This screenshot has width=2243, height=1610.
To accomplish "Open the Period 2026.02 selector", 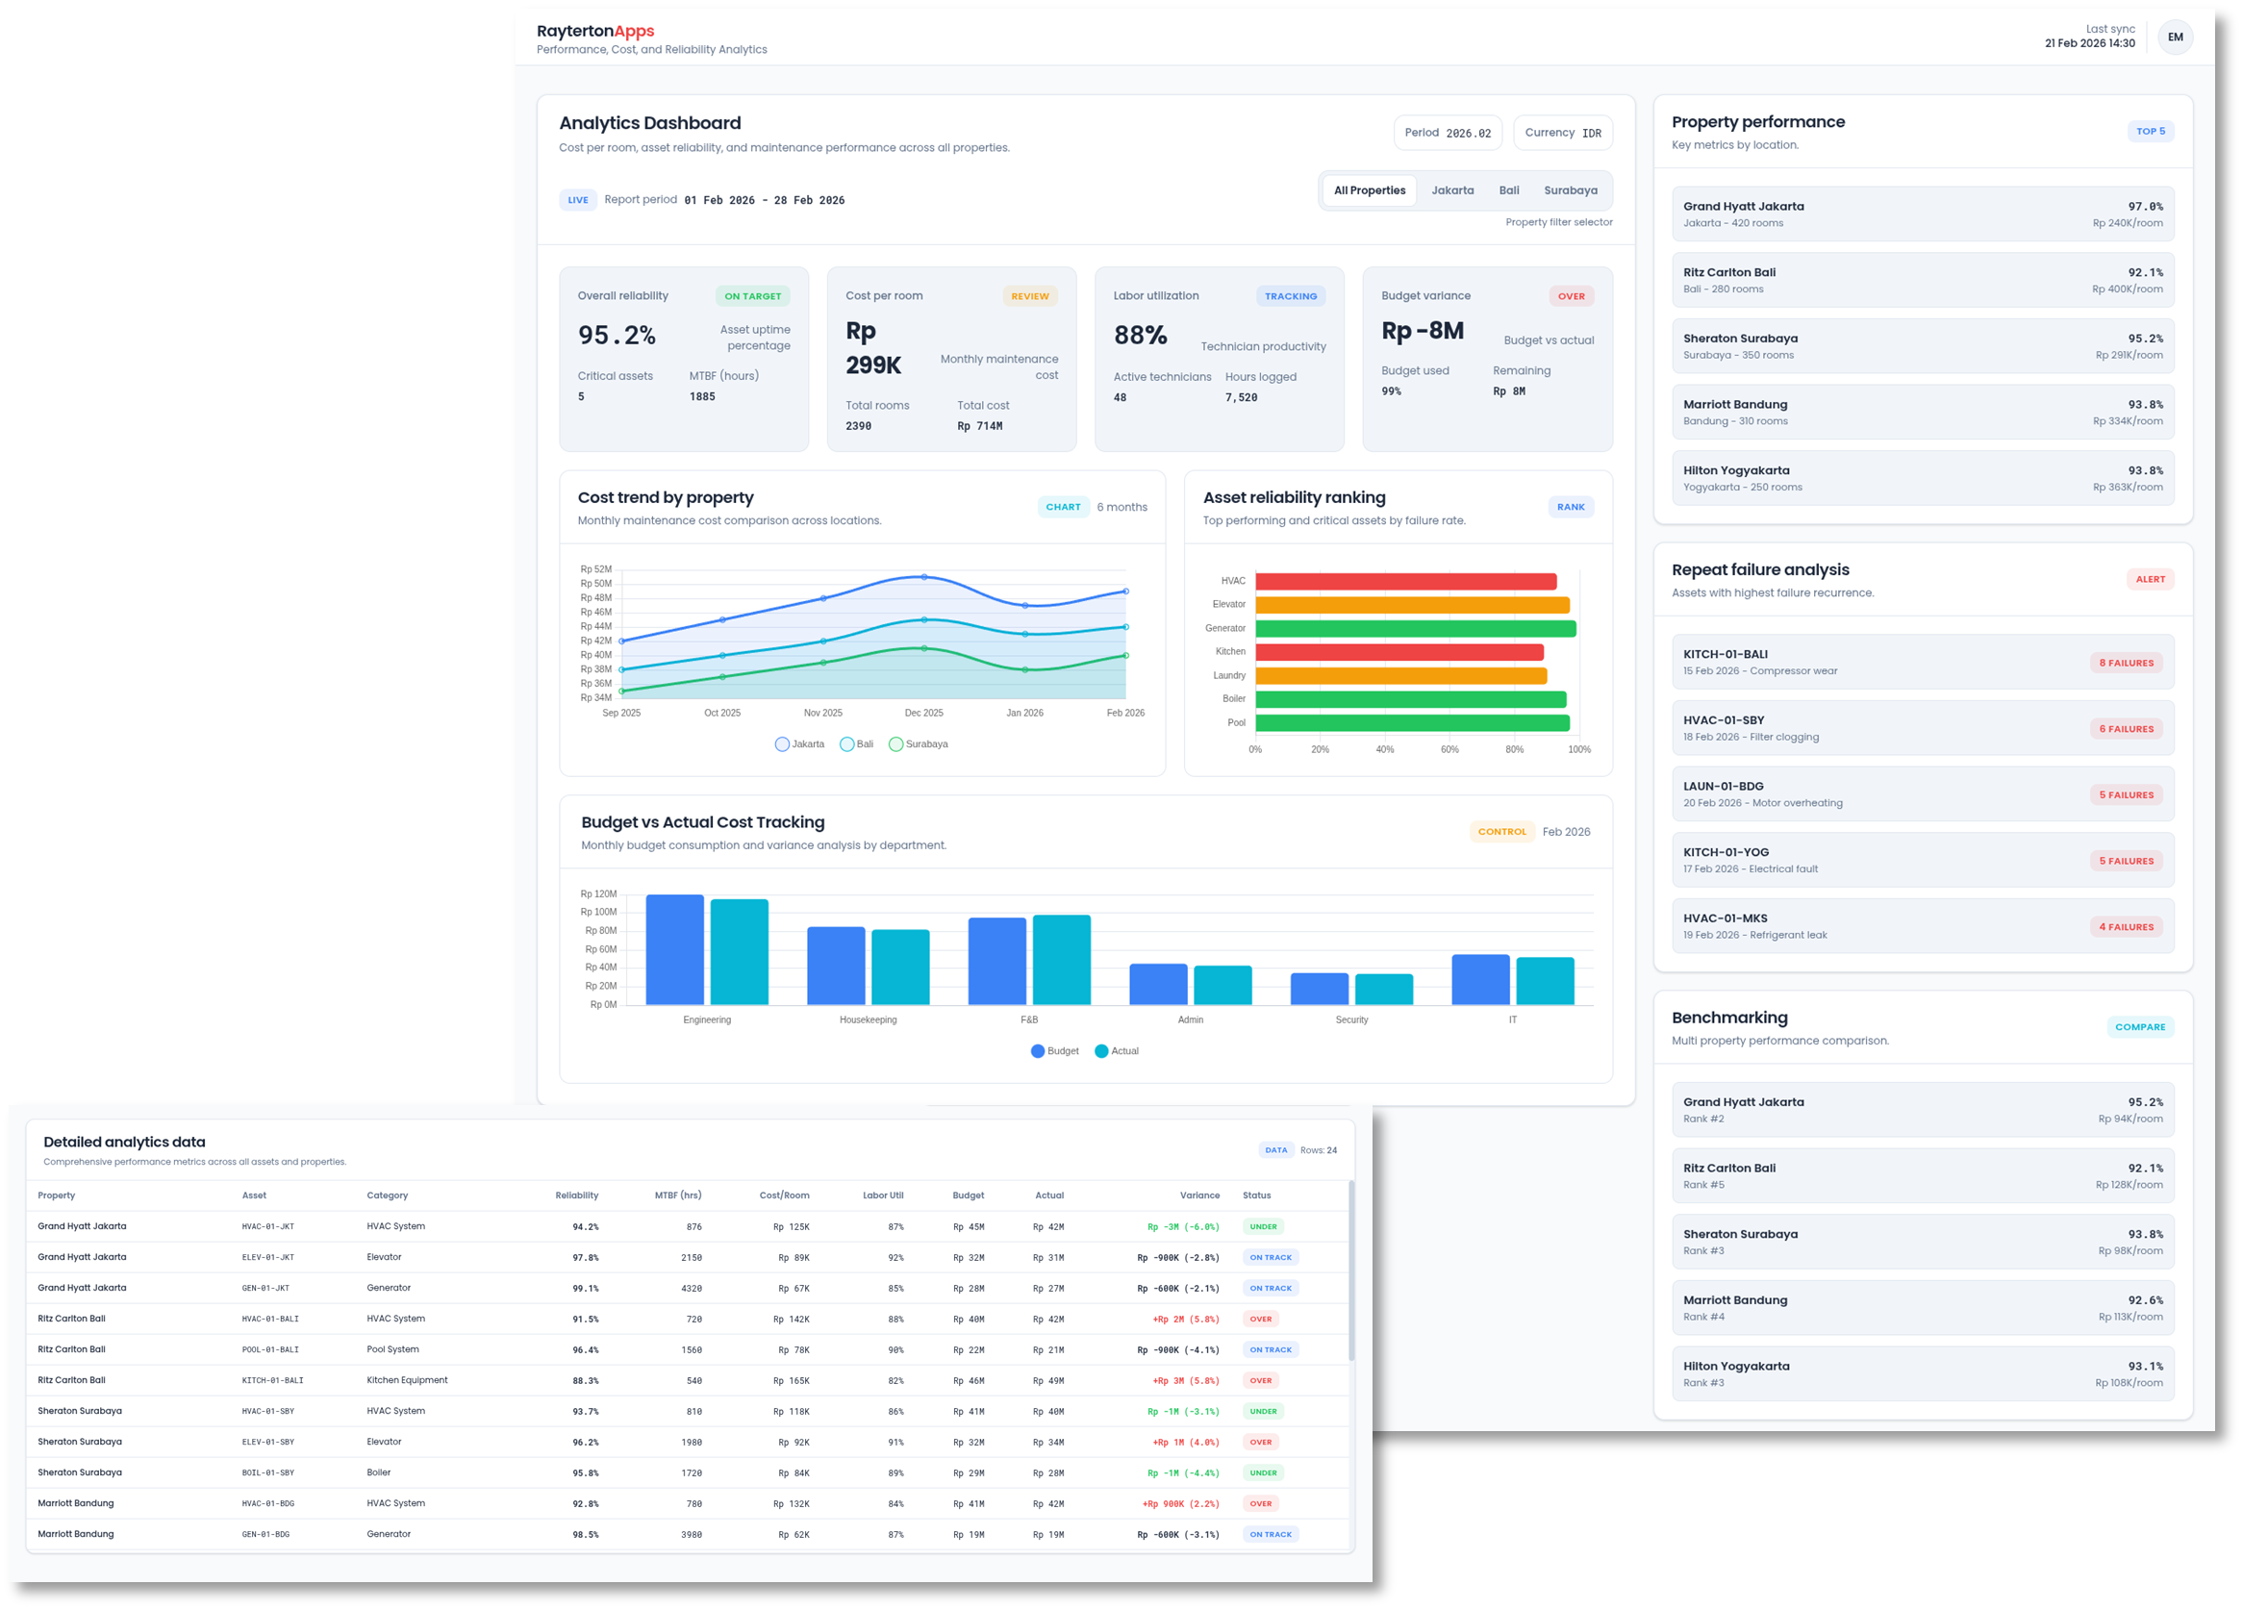I will [x=1448, y=132].
